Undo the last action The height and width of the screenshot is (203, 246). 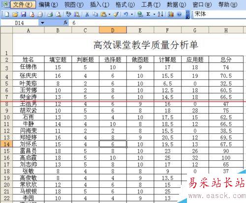tap(126, 14)
